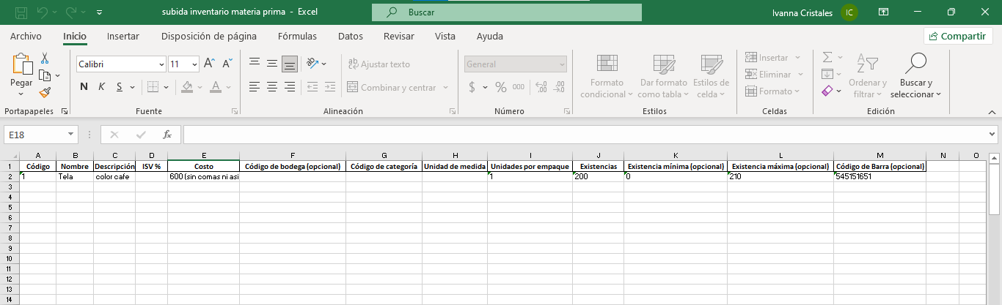Open Formato condicional menu
1002x305 pixels.
click(607, 76)
